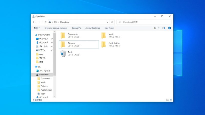Image resolution: width=205 pixels, height=115 pixels.
Task: Open ピクチャ in the sidebar
Action: click(42, 50)
